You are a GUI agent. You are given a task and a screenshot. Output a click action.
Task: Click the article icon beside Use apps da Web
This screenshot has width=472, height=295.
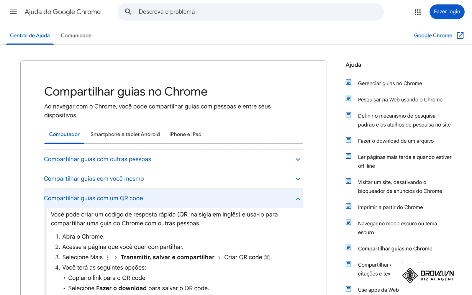click(348, 289)
